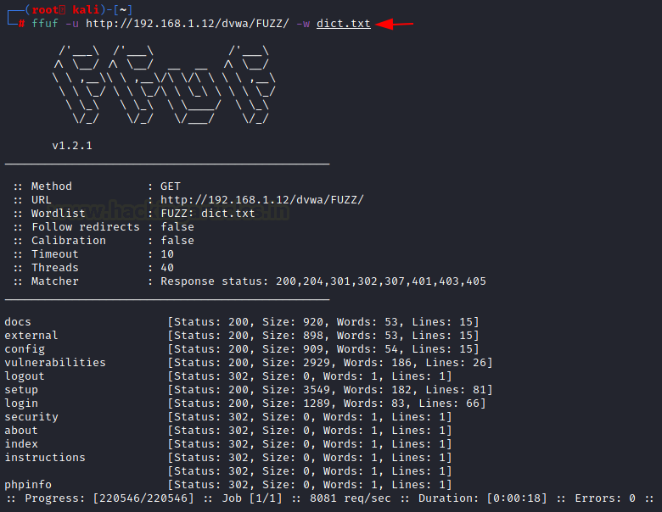The image size is (662, 512).
Task: Click the root kali prompt text
Action: click(65, 9)
